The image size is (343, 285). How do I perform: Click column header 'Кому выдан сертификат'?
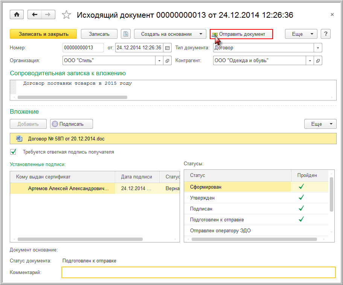click(x=63, y=177)
